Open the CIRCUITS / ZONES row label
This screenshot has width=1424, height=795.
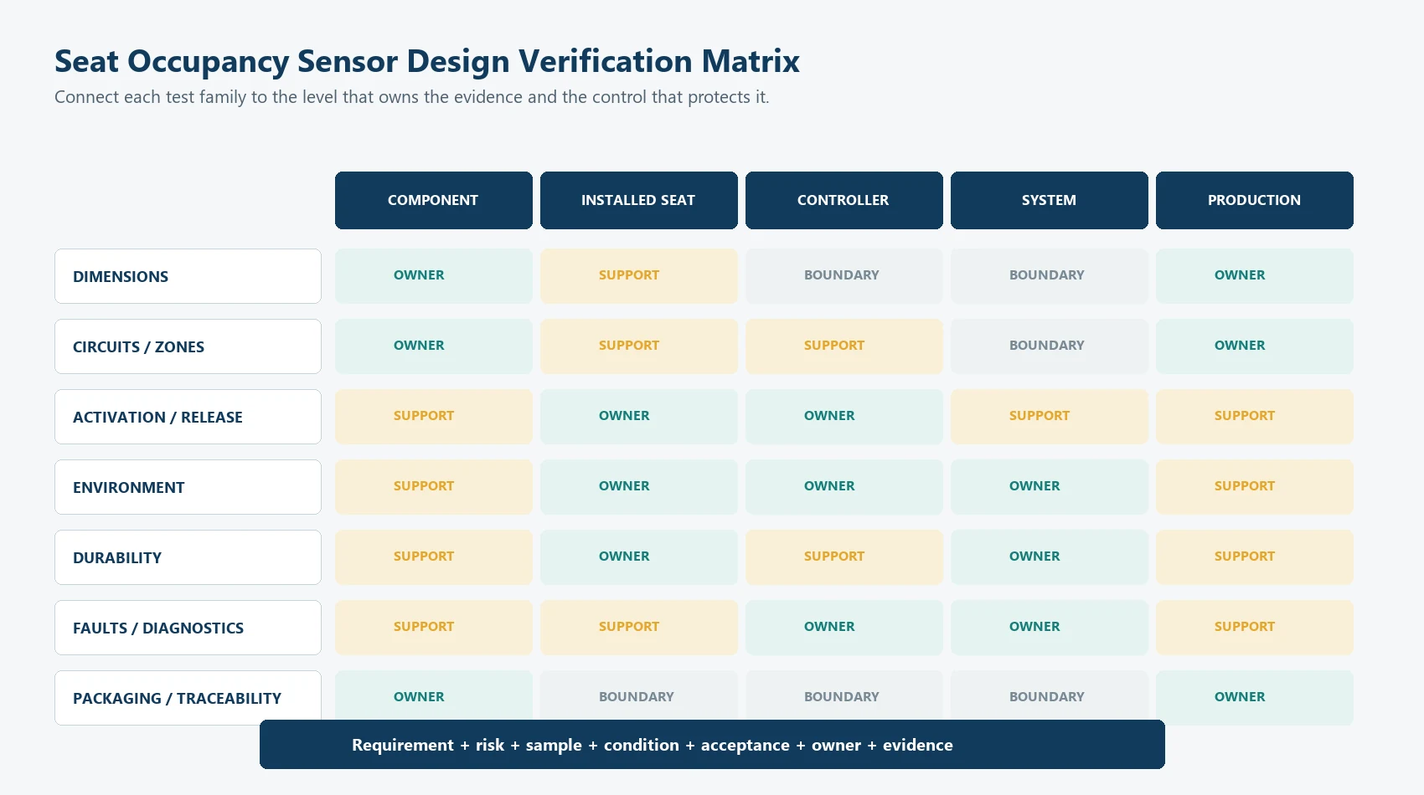188,346
